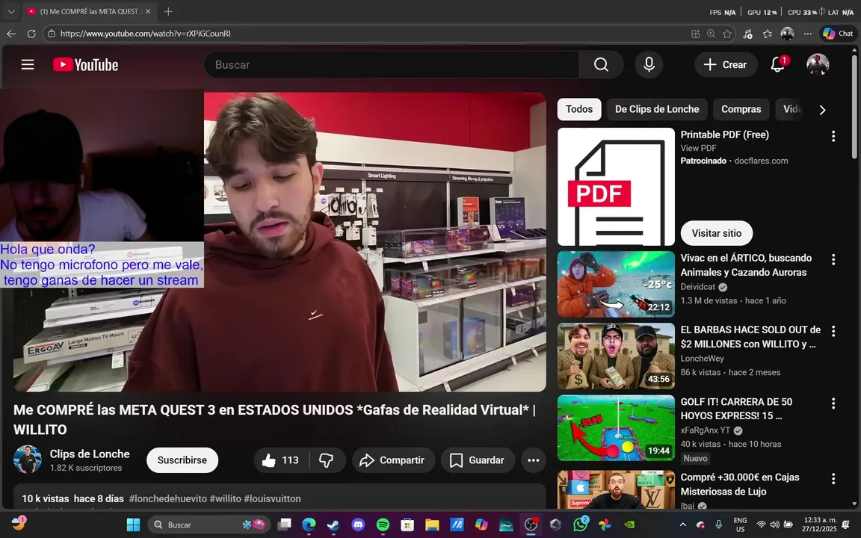861x538 pixels.
Task: Select the De Clips de Lonche chip
Action: [657, 109]
